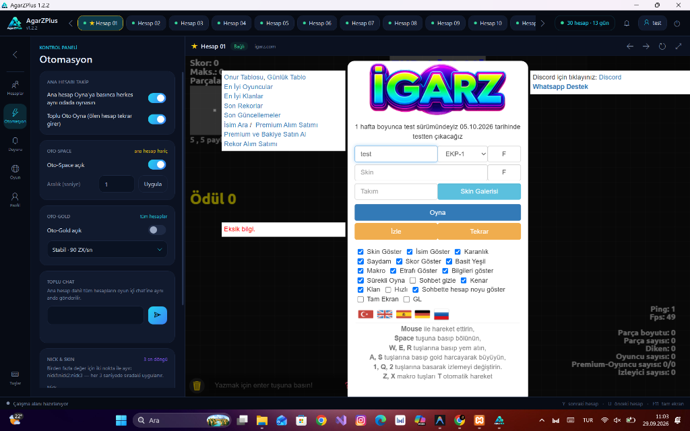Expand game view to fullscreen icon

pyautogui.click(x=678, y=46)
